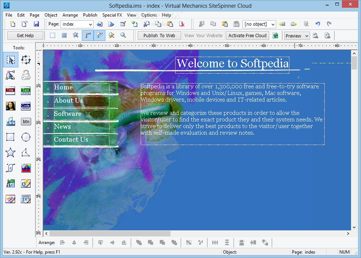Screen dimensions: 361x258
Task: Open the Preview dropdown
Action: [297, 36]
